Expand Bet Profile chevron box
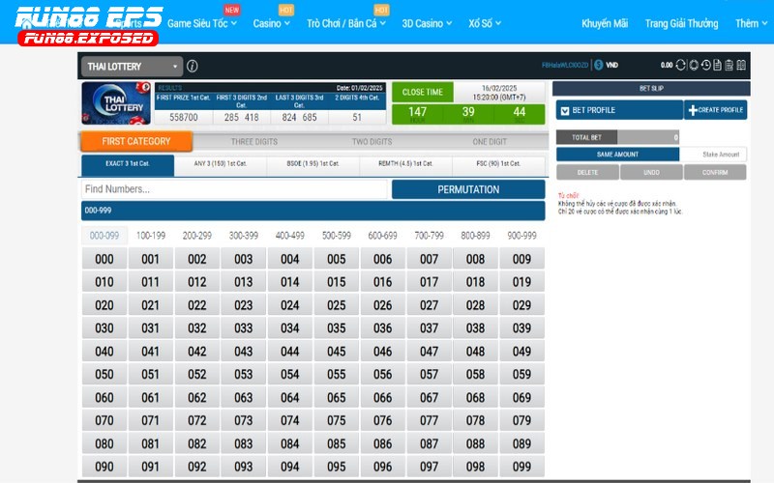This screenshot has height=483, width=774. (565, 111)
